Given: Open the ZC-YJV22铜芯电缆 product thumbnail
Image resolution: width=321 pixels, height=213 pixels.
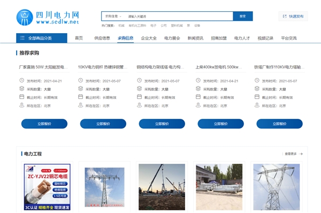Looking at the screenshot, I should [x=47, y=187].
